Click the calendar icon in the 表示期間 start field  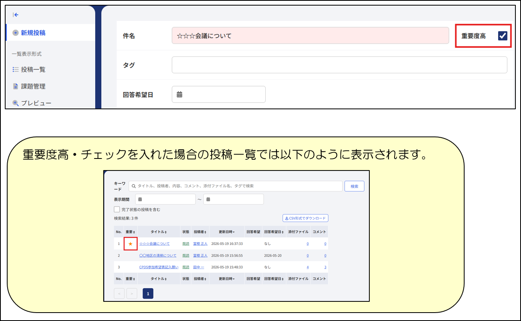[140, 199]
